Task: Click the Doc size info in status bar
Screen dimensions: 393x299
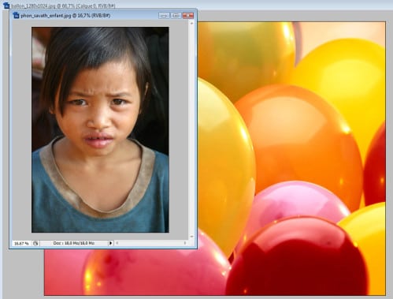Action: coord(74,243)
